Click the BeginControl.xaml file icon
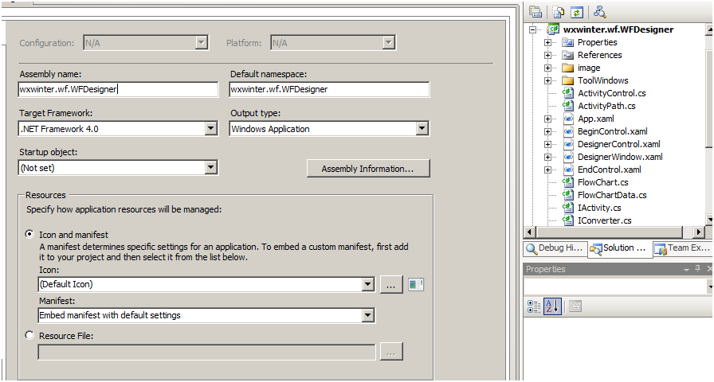 pyautogui.click(x=568, y=131)
